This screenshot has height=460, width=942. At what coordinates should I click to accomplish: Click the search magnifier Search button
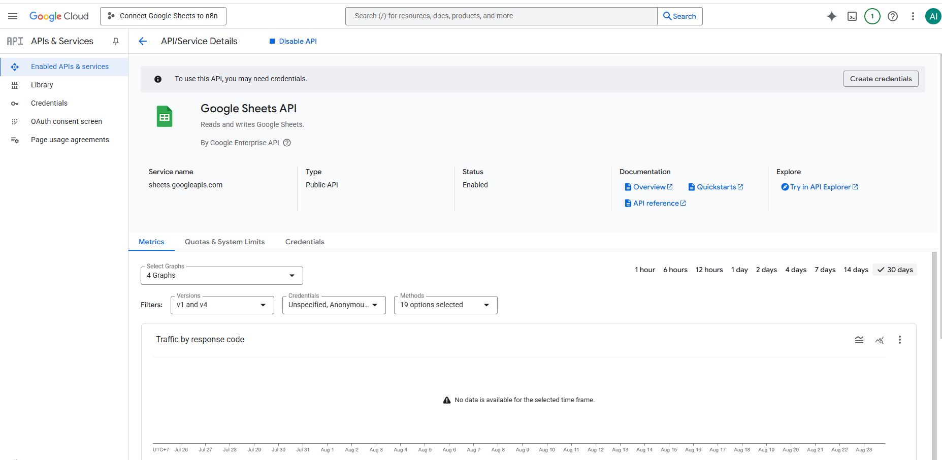pos(680,16)
